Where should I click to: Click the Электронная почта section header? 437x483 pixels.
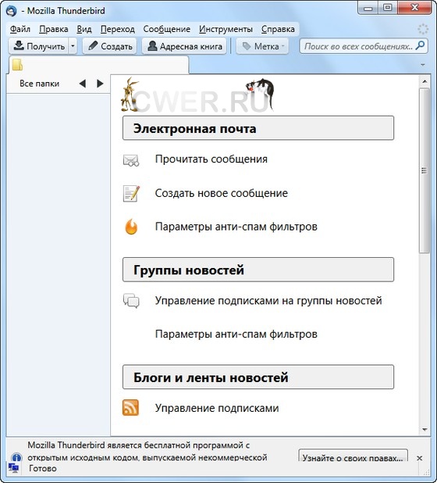coord(258,128)
